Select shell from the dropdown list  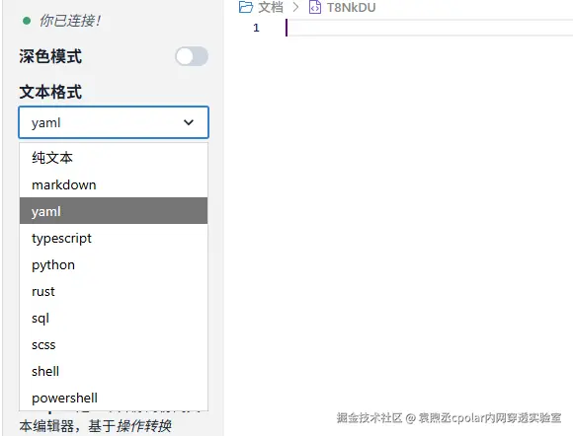click(x=114, y=371)
